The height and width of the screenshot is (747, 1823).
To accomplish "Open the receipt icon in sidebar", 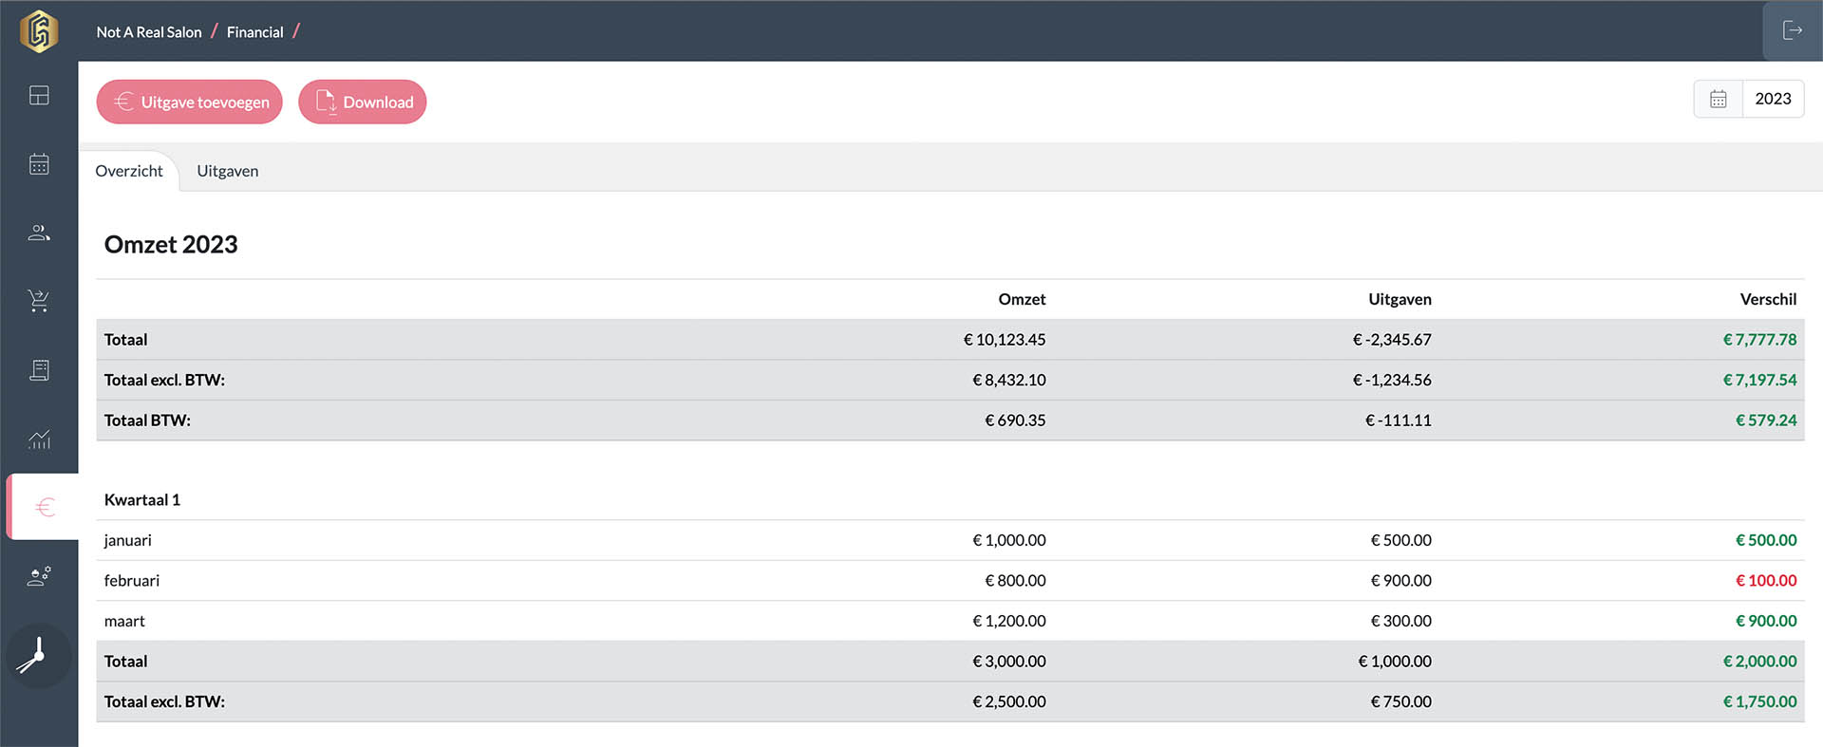I will point(39,370).
